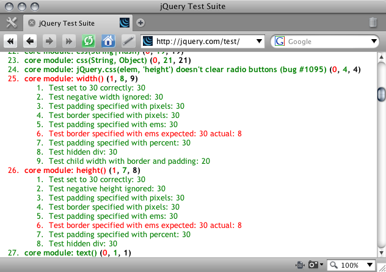Expand the address bar URL dropdown
This screenshot has width=386, height=272.
pos(260,42)
